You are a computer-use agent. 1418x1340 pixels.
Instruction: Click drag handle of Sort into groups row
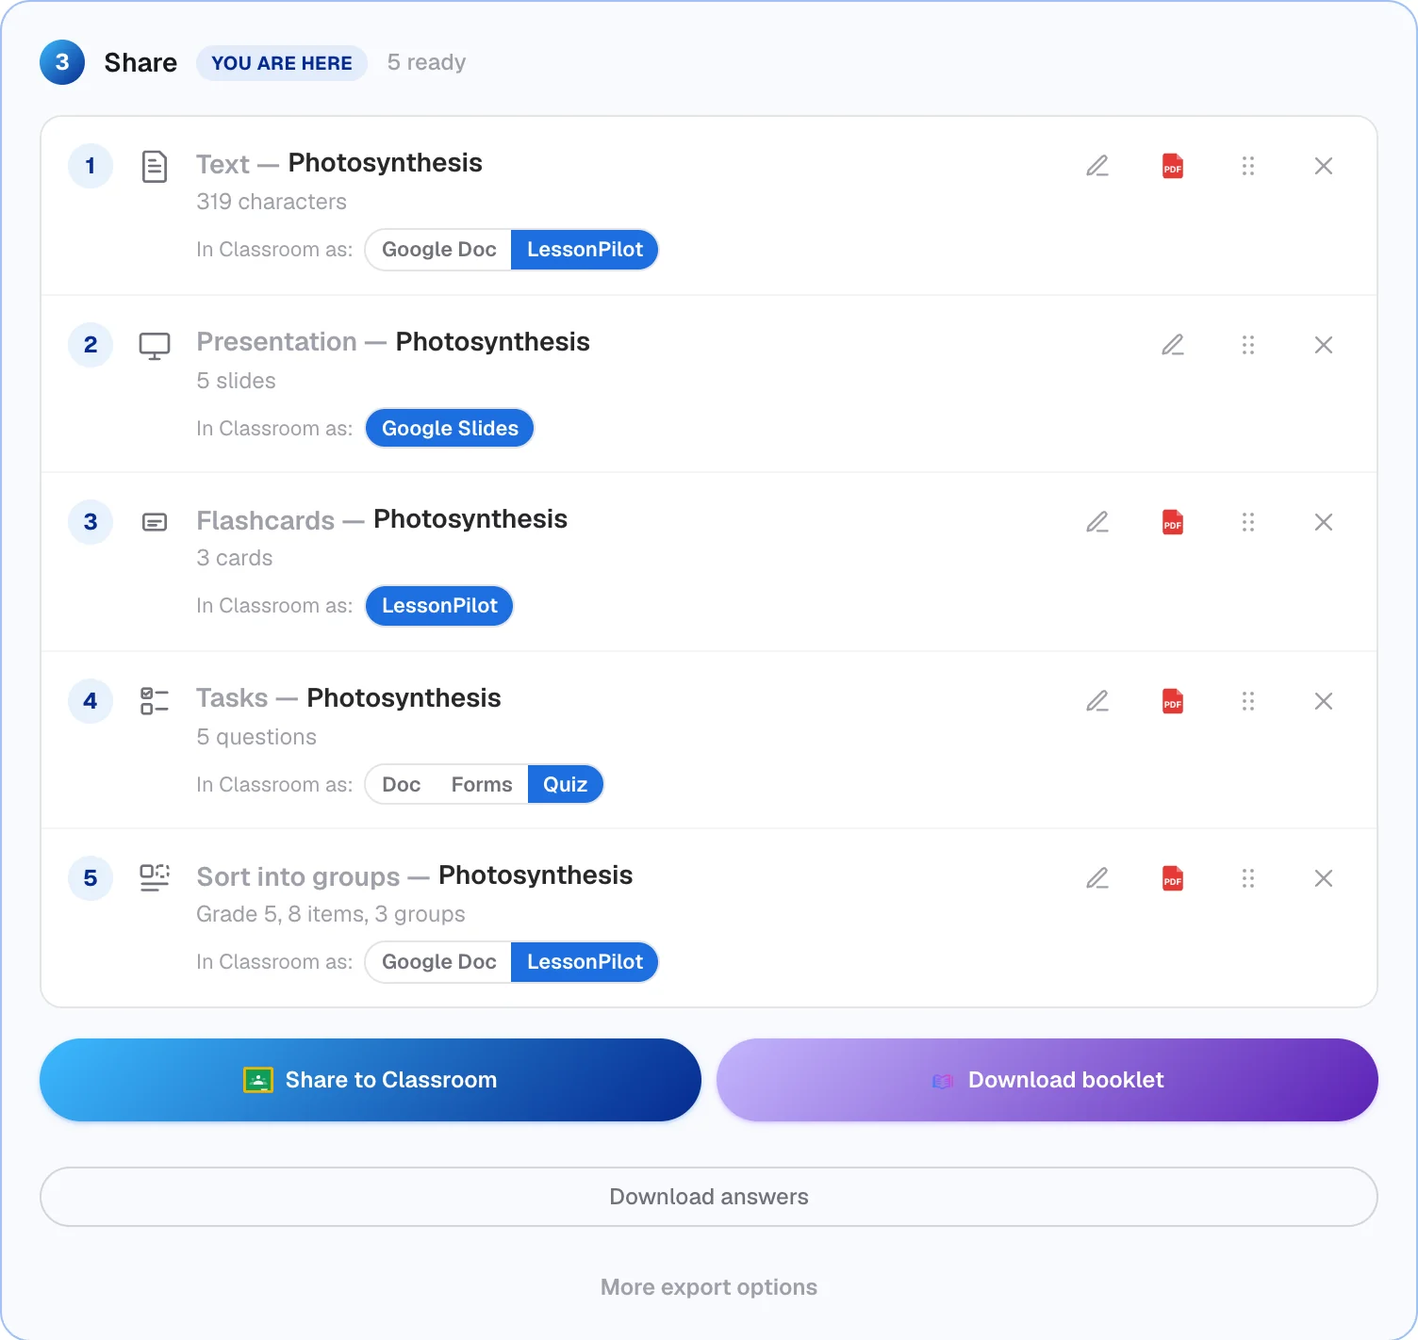(x=1248, y=878)
